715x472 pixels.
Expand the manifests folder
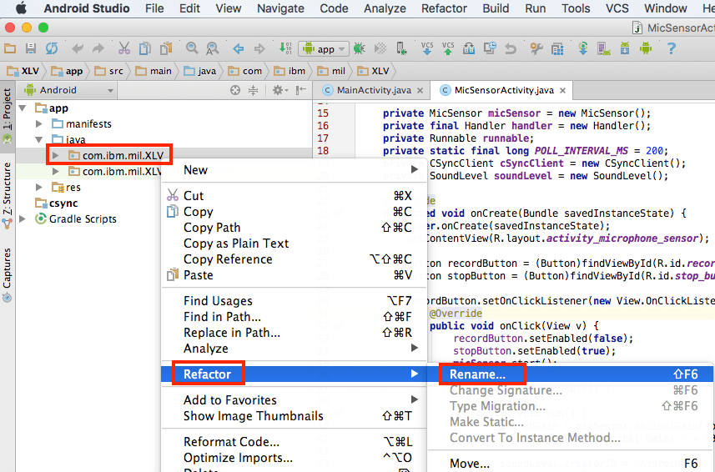[x=39, y=124]
